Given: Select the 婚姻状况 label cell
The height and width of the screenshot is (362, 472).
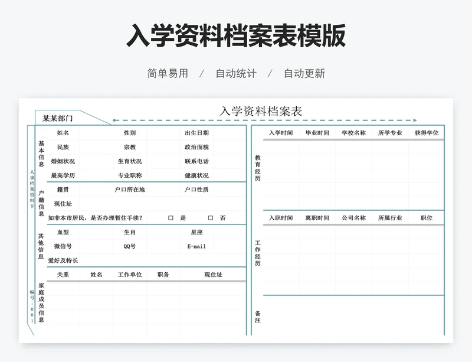Looking at the screenshot, I should pos(63,161).
